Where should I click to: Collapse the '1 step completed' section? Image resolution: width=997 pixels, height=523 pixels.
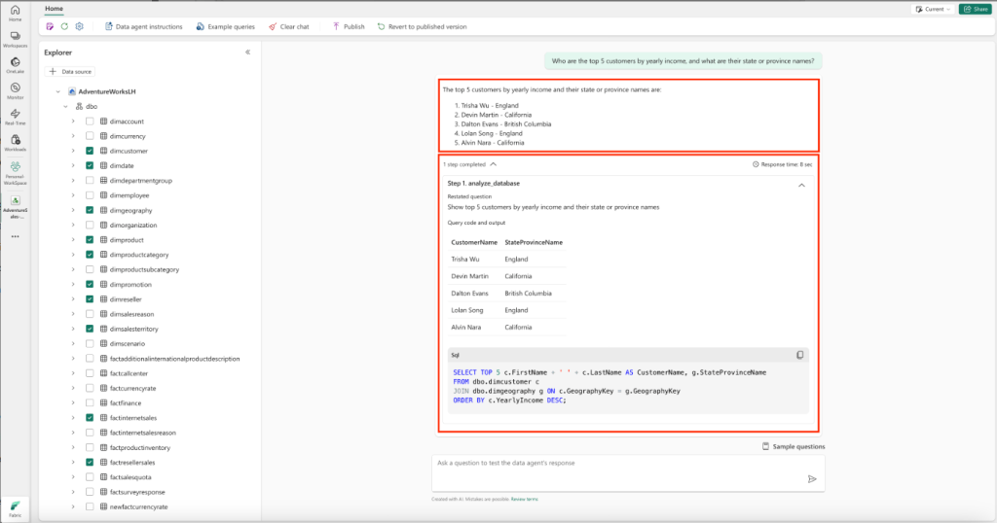(493, 165)
